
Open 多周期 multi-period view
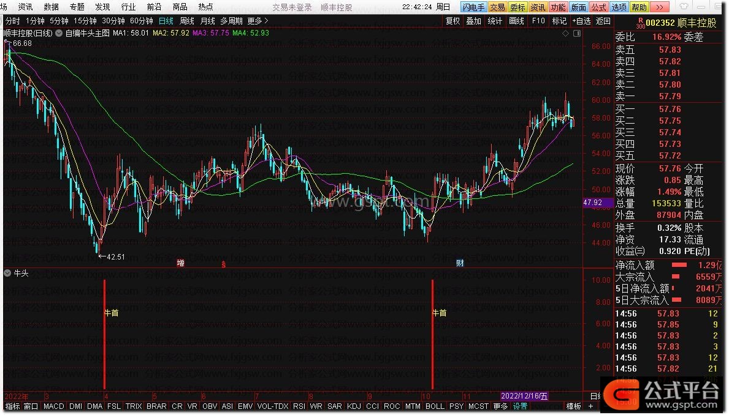tap(232, 21)
